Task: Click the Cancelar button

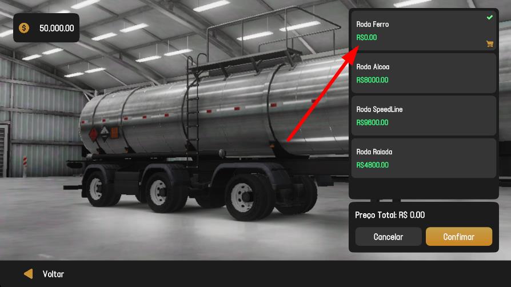Action: point(388,237)
